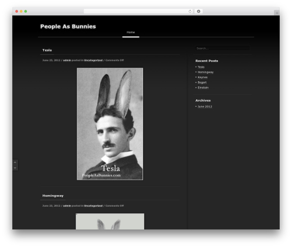Screen dimensions: 292x247
Task: Open Einstein in Recent Posts
Action: 203,88
